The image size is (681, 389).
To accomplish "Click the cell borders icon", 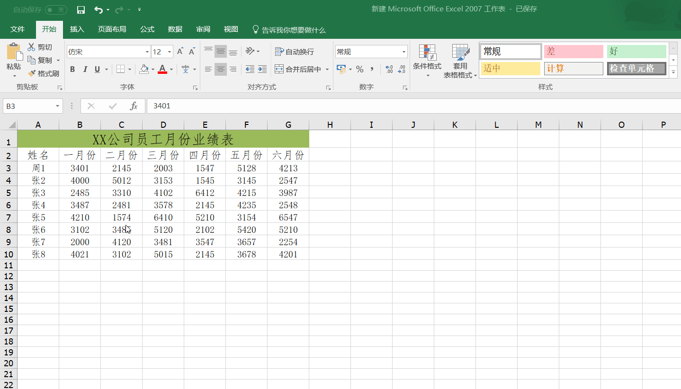I will click(x=120, y=69).
